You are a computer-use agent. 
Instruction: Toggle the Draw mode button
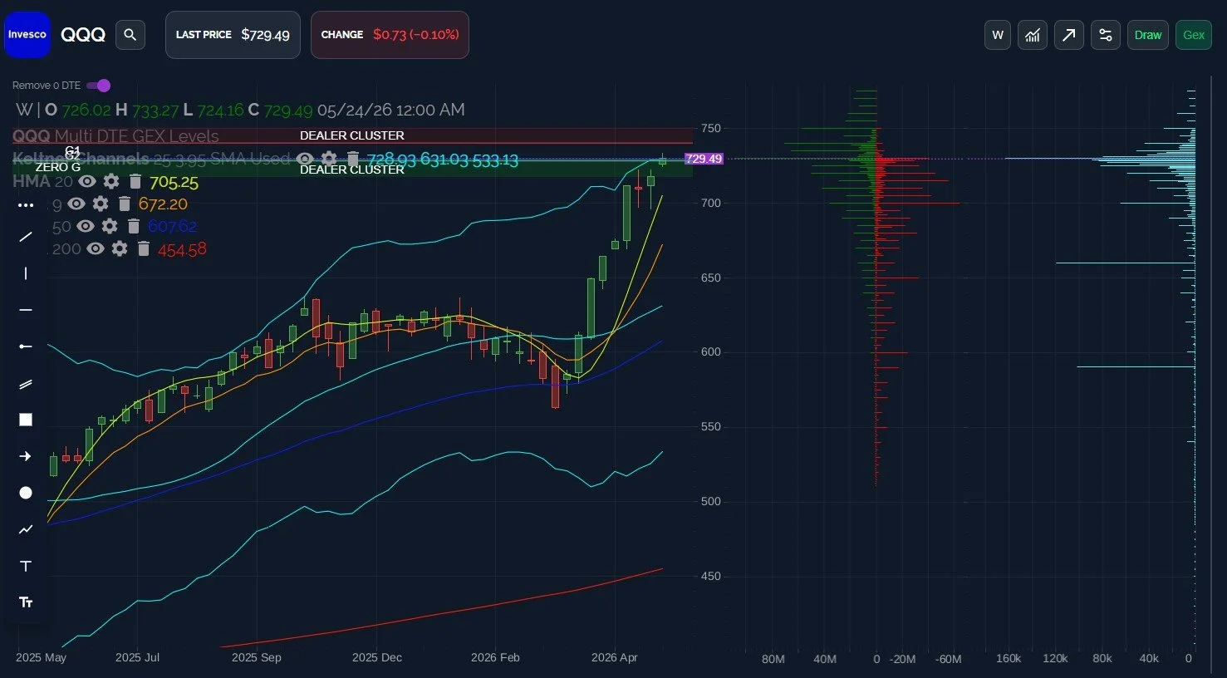click(x=1148, y=35)
